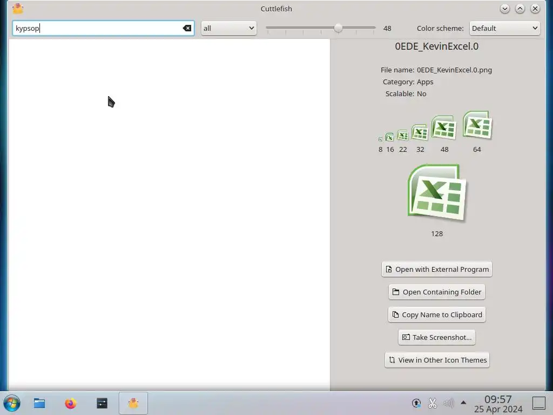Open the 'all' category filter dropdown
This screenshot has width=553, height=415.
(x=228, y=28)
